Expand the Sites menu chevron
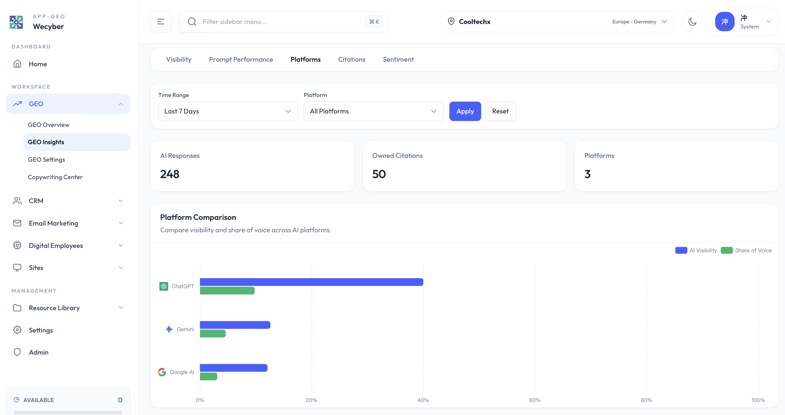Screen dimensions: 785x415 point(121,268)
